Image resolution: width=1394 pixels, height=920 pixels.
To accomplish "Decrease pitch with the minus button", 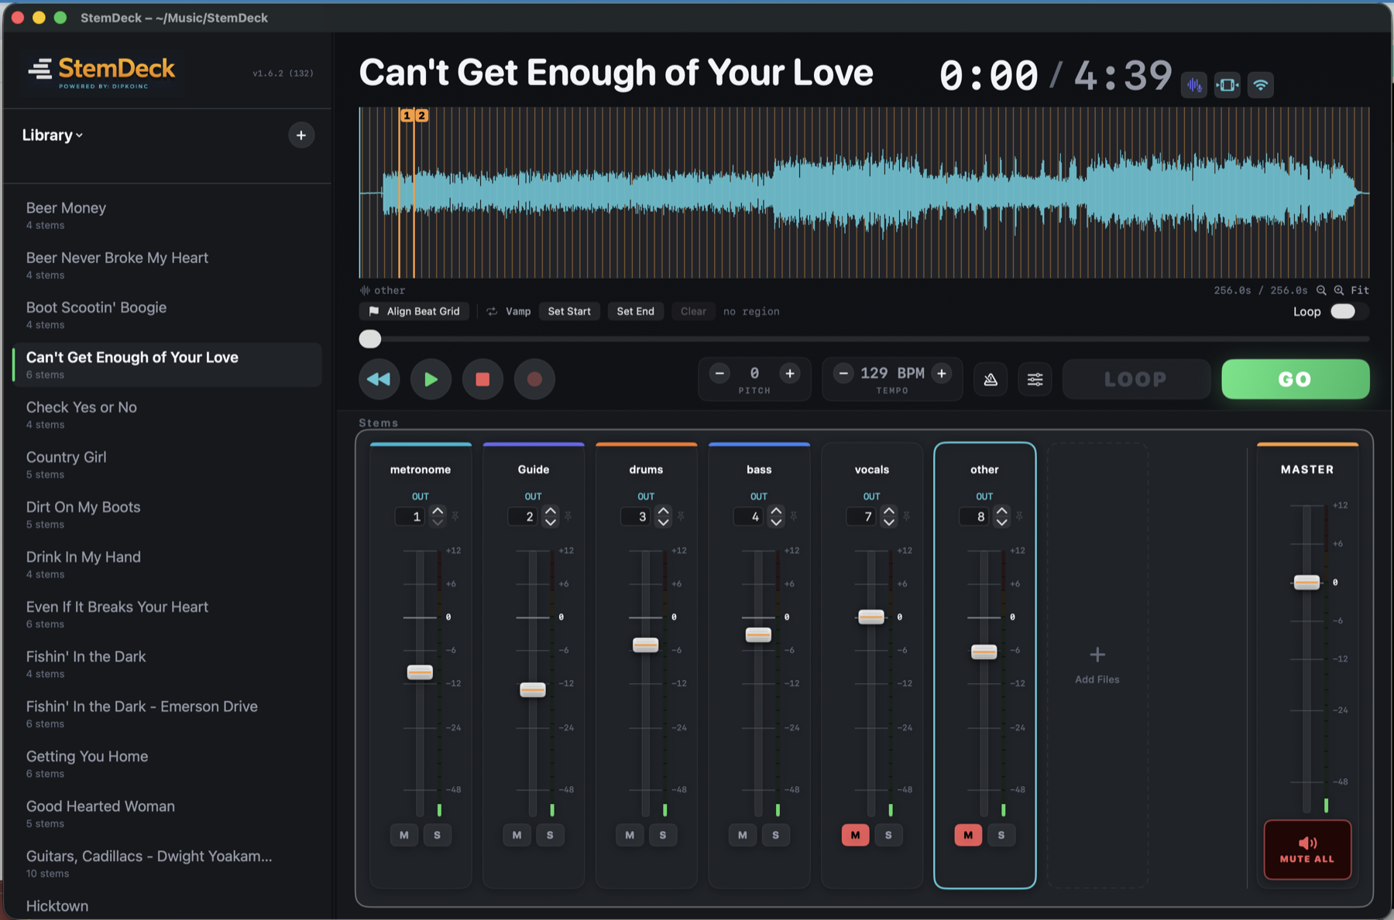I will point(719,374).
